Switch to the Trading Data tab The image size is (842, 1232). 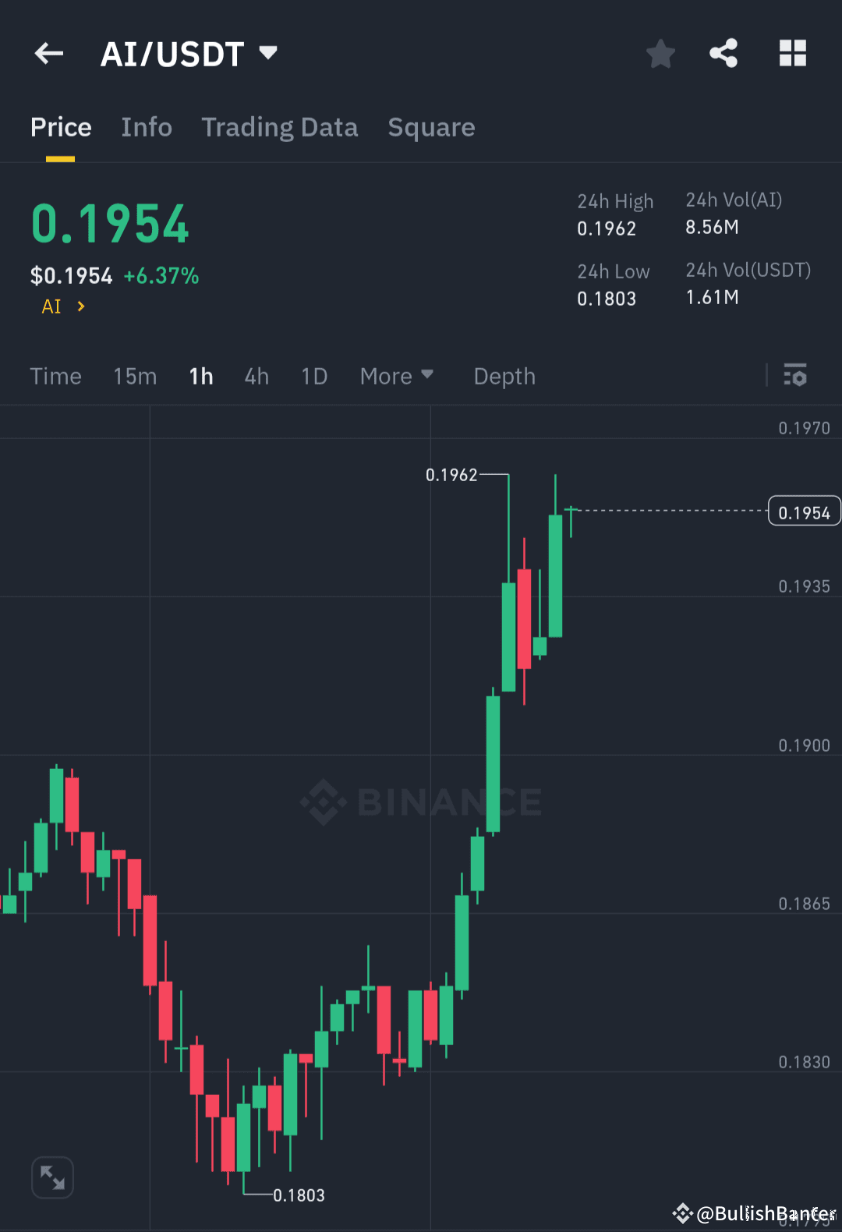coord(280,127)
